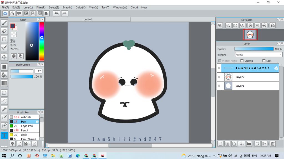Click the horizontal canvas scrollbar
Viewport: 284px width, 159px height.
[x=130, y=145]
